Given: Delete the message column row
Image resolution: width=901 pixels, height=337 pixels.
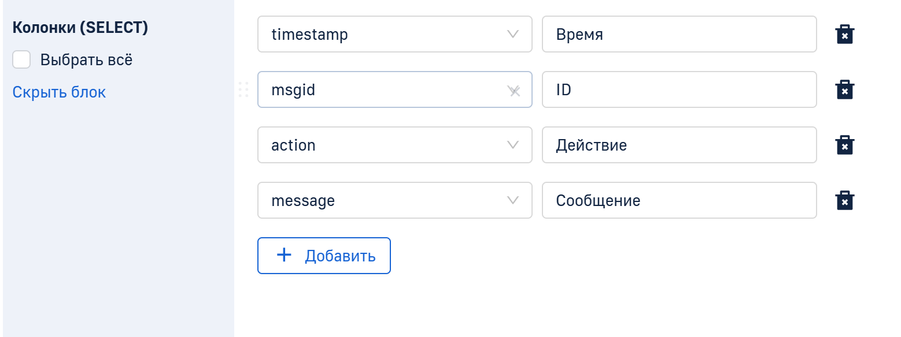Looking at the screenshot, I should [x=844, y=201].
